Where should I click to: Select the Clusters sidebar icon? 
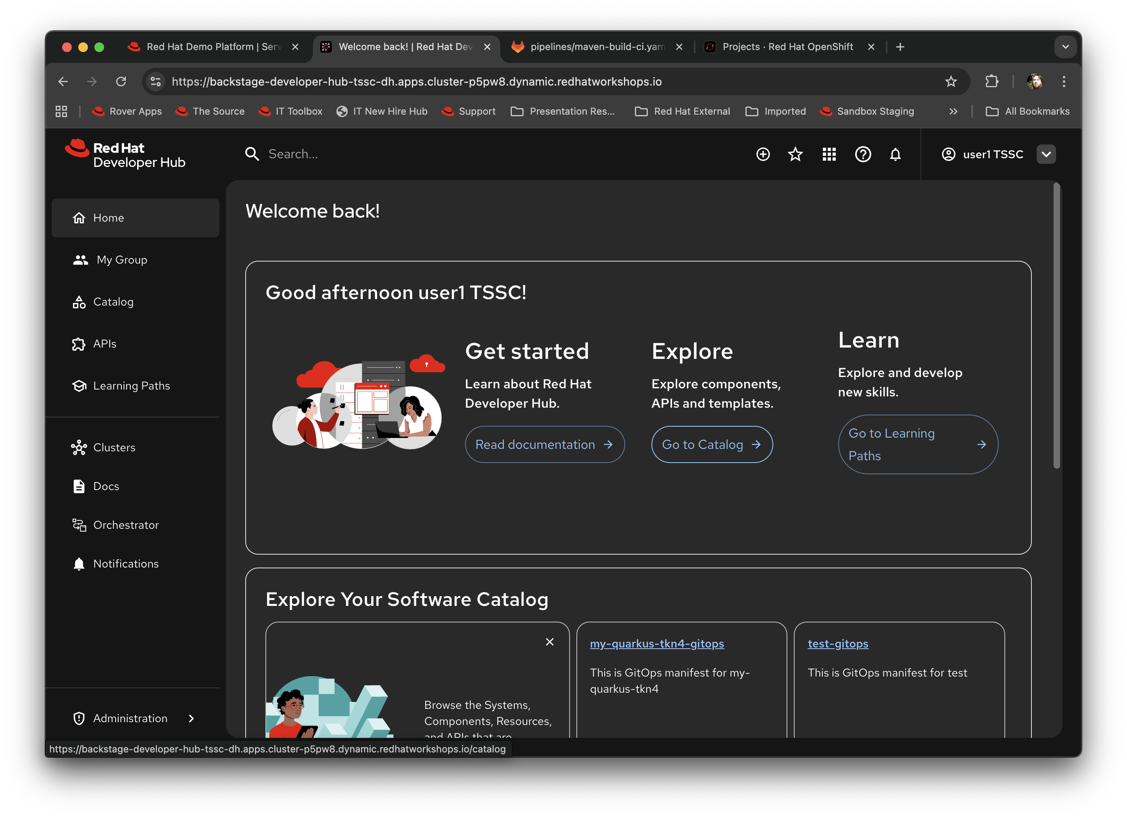(79, 447)
